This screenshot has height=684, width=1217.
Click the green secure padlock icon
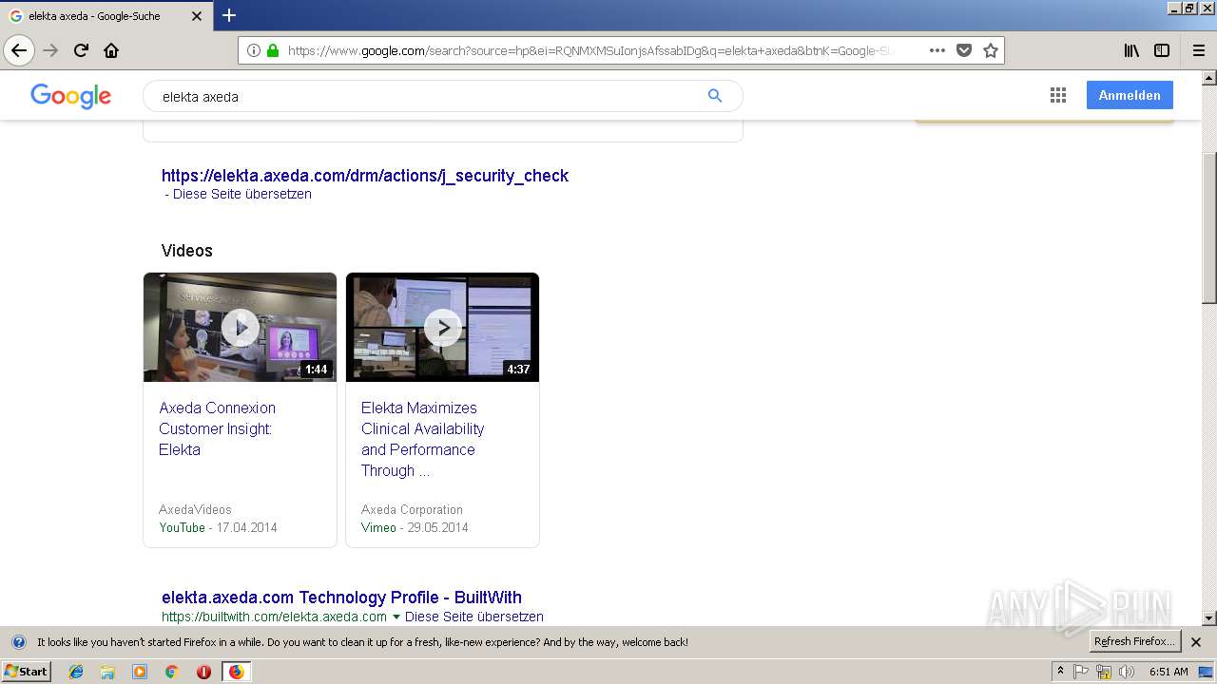tap(273, 50)
